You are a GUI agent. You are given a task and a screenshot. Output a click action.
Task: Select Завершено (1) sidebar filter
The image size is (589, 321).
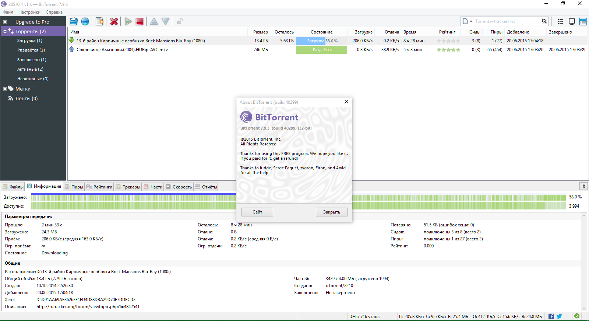[32, 60]
